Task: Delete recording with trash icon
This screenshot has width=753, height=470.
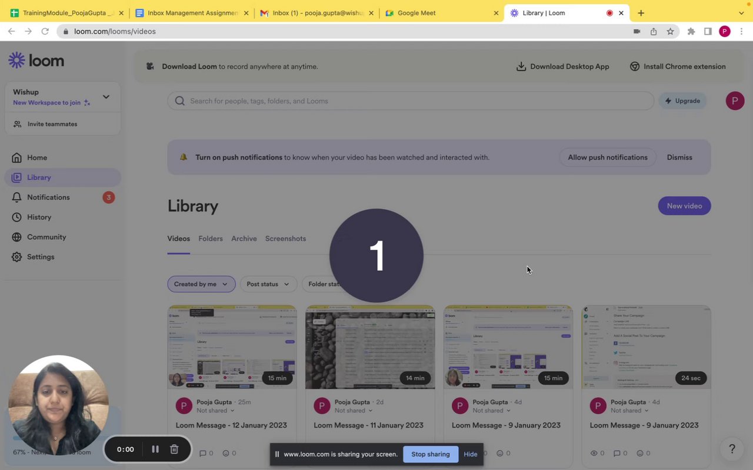Action: click(x=174, y=449)
